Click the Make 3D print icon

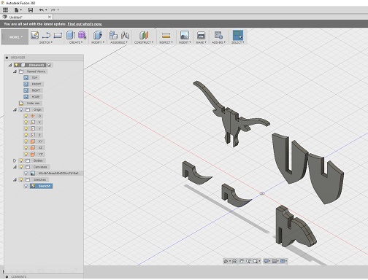[x=201, y=35]
